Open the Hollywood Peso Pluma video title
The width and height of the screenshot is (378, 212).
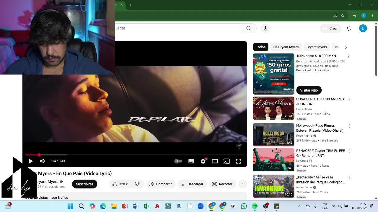[320, 128]
